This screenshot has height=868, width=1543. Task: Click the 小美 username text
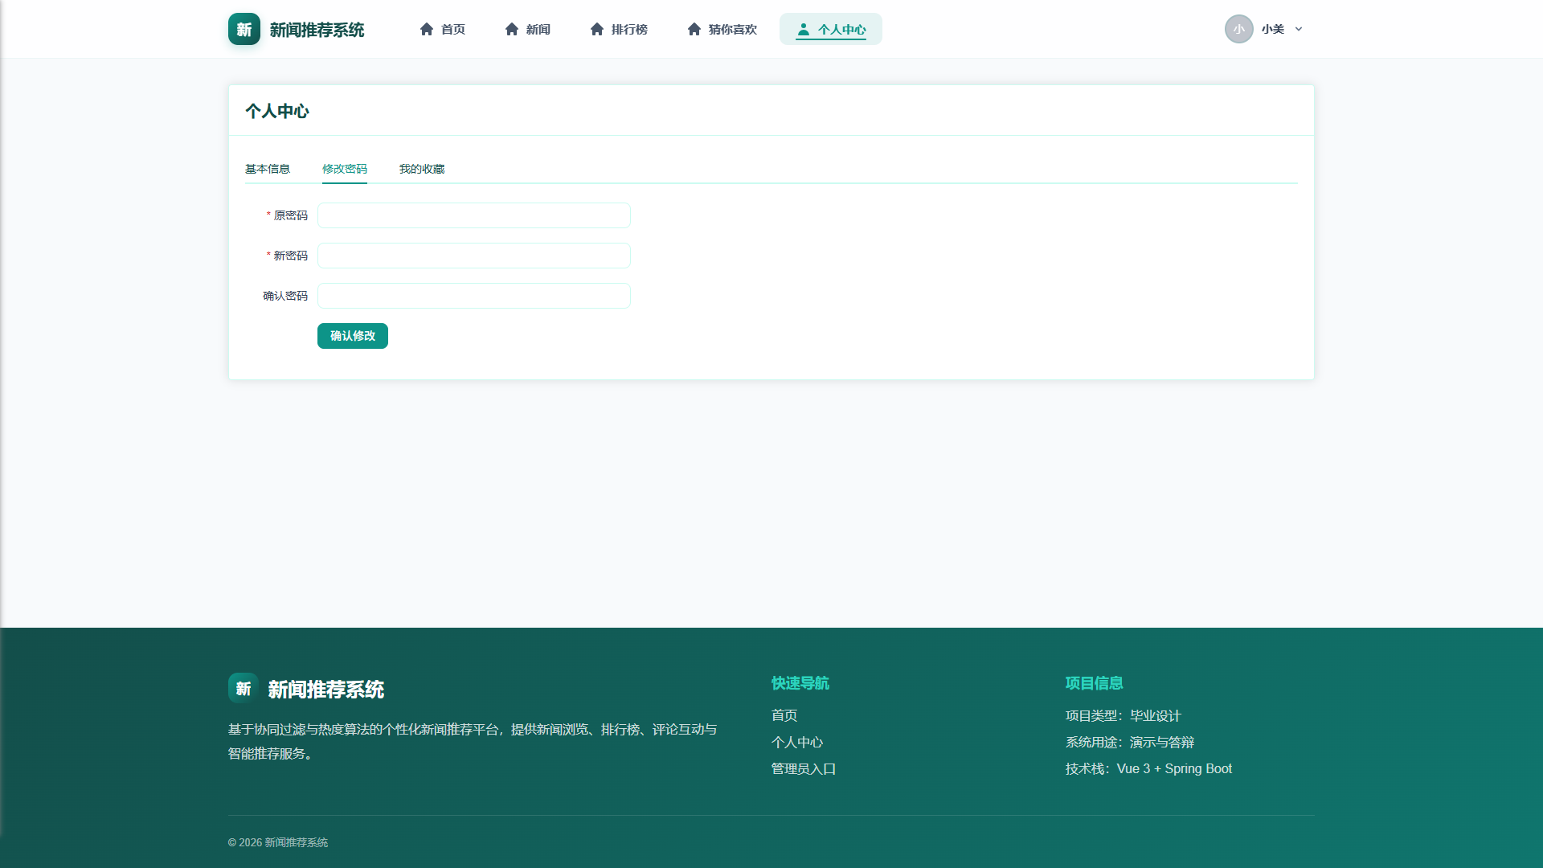coord(1273,29)
